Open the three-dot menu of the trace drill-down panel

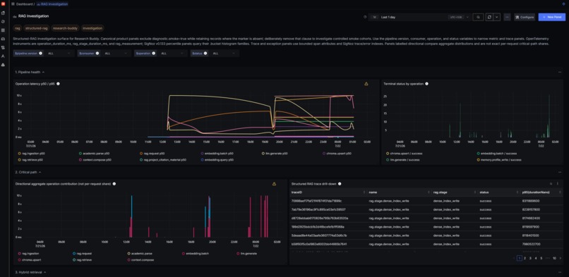coord(558,184)
